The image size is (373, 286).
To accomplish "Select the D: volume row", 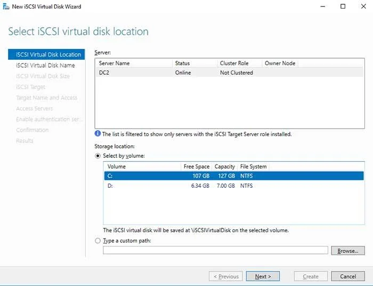I will tap(234, 186).
